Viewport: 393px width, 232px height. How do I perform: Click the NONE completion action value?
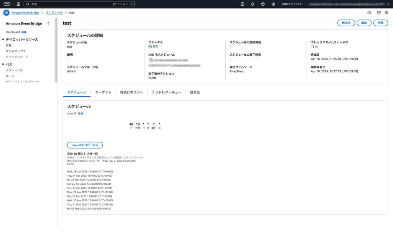pyautogui.click(x=152, y=78)
